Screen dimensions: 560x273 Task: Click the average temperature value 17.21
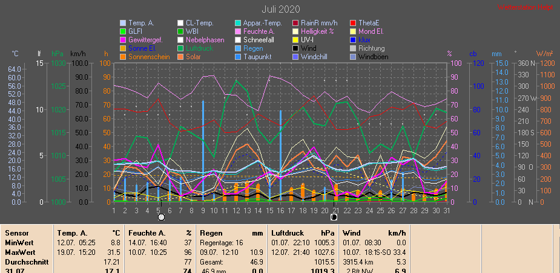click(x=112, y=262)
